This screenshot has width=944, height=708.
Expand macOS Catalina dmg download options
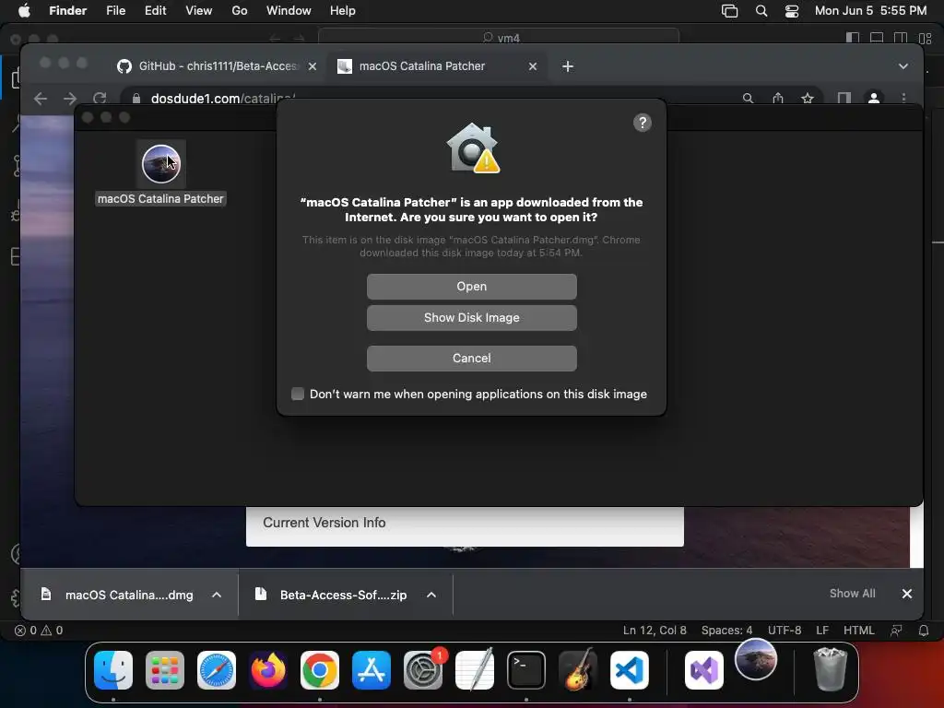tap(217, 595)
